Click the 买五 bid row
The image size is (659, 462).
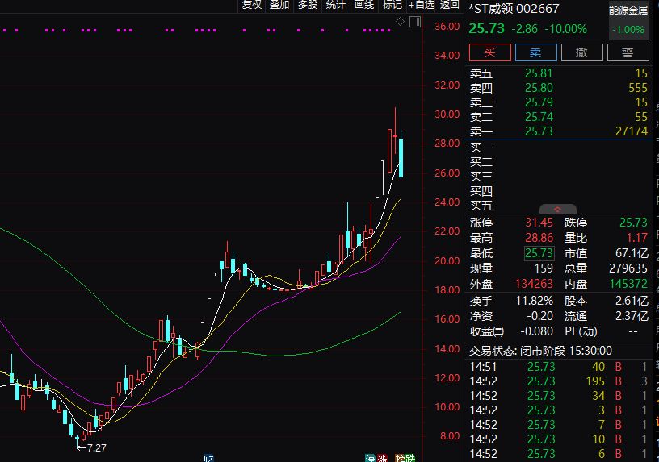click(x=559, y=206)
